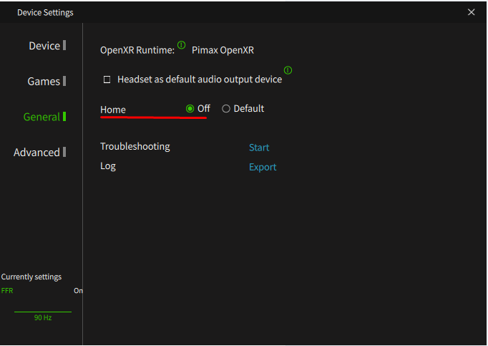The width and height of the screenshot is (488, 346).
Task: Open the Device tab
Action: [44, 46]
